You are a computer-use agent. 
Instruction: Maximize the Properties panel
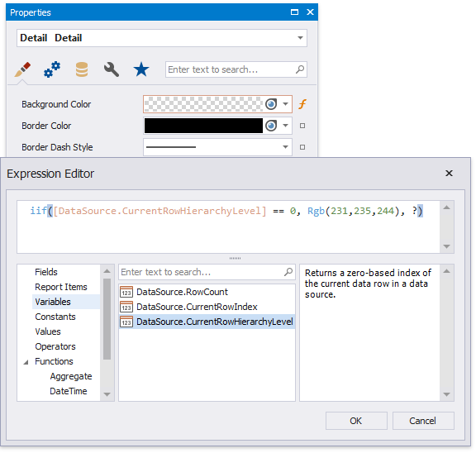pyautogui.click(x=294, y=12)
